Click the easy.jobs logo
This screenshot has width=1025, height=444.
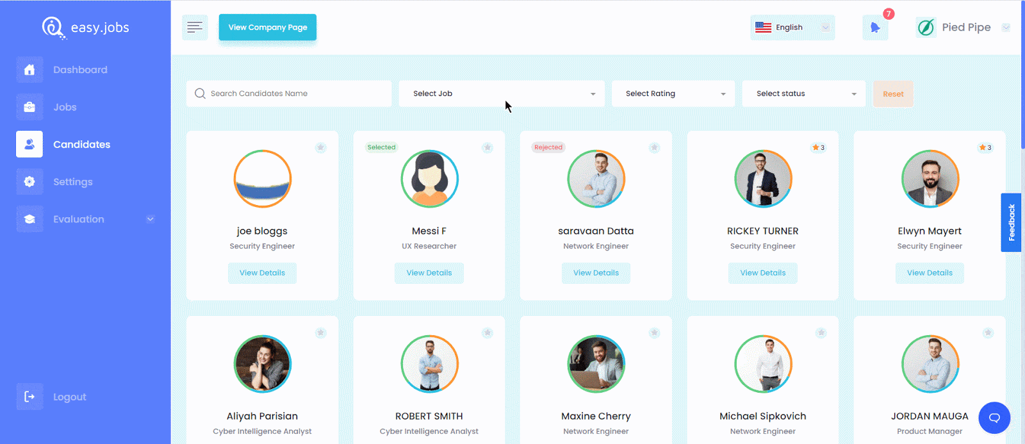click(86, 28)
